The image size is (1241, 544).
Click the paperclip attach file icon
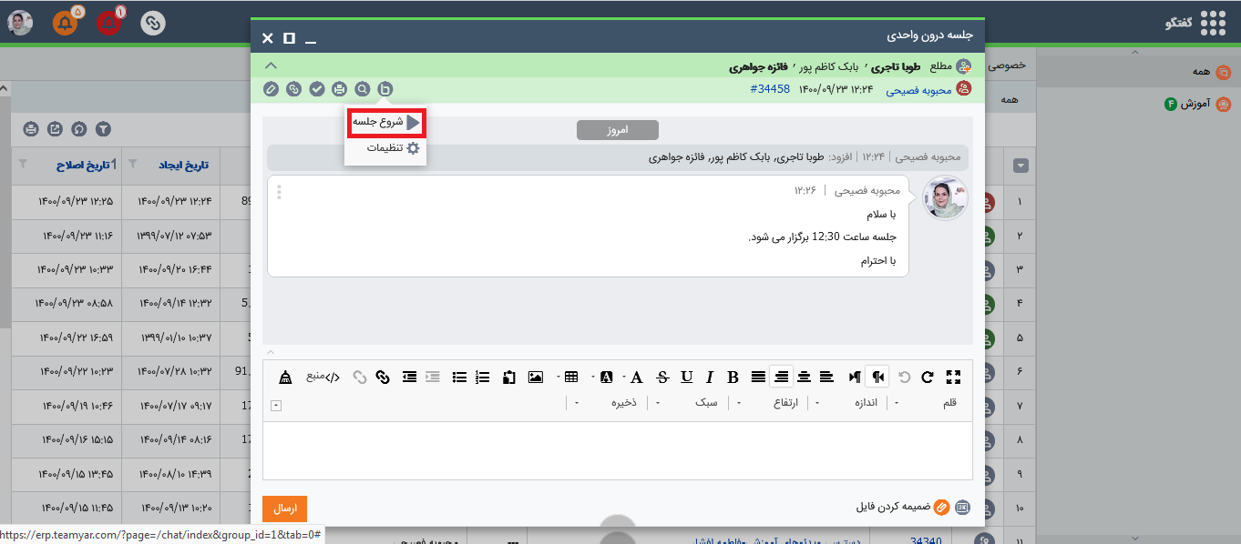point(941,507)
